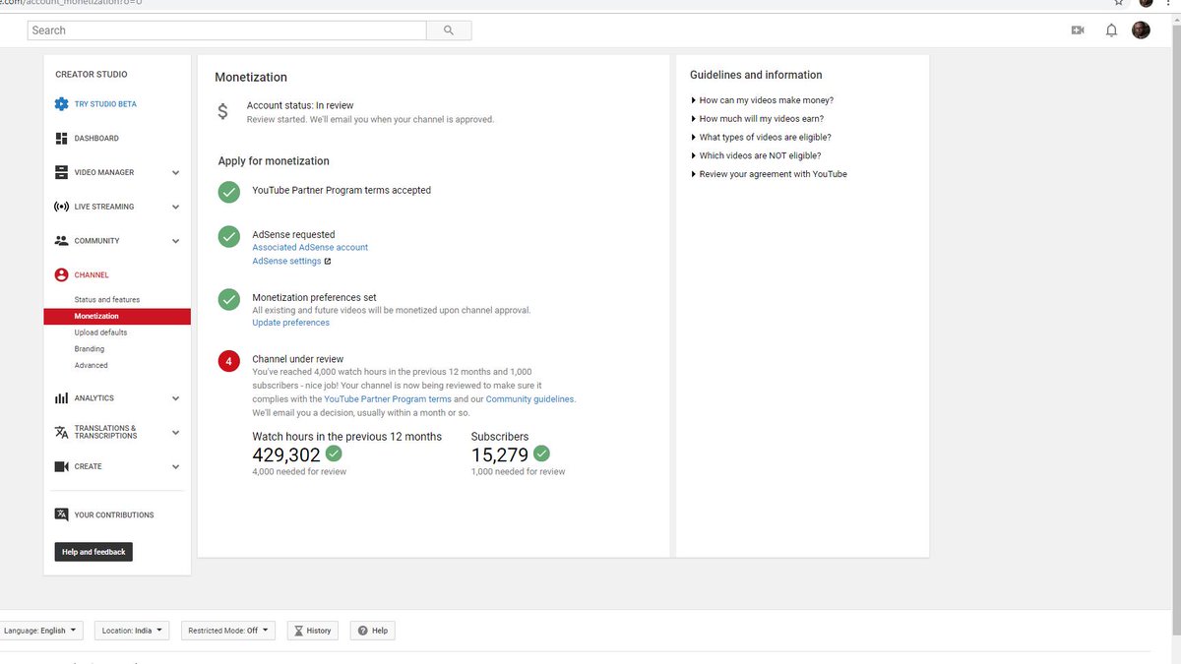Click the Video Manager icon
This screenshot has height=664, width=1181.
click(x=61, y=172)
